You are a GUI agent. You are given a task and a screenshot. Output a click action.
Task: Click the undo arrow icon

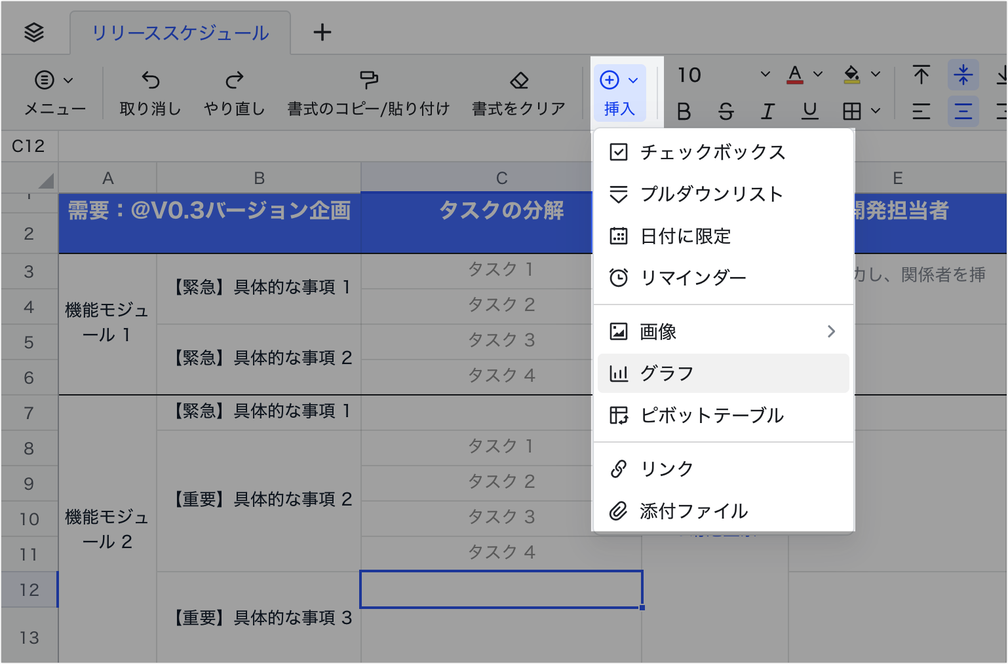(x=150, y=81)
